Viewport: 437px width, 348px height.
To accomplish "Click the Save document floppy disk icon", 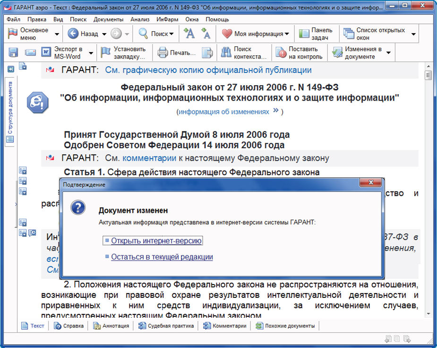I will tap(13, 52).
